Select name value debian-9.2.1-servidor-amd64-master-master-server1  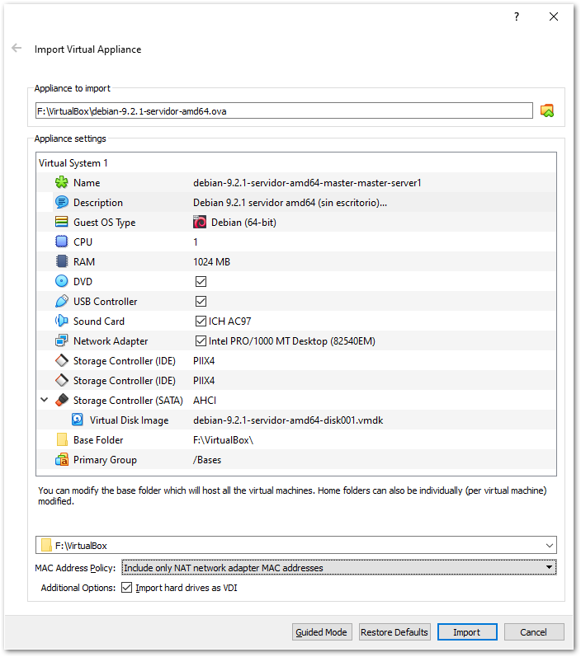coord(307,183)
